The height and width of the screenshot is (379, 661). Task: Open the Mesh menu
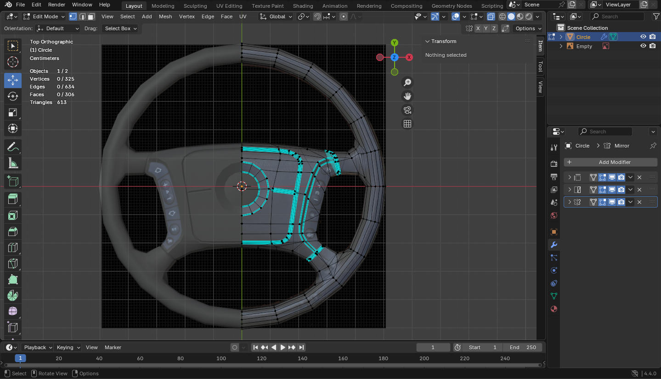tap(165, 16)
